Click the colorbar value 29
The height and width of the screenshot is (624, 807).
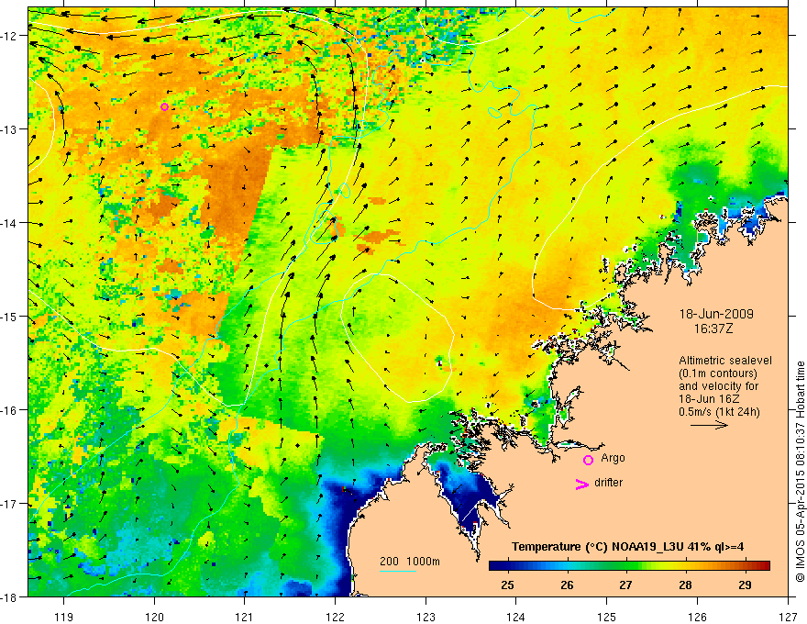pyautogui.click(x=745, y=585)
